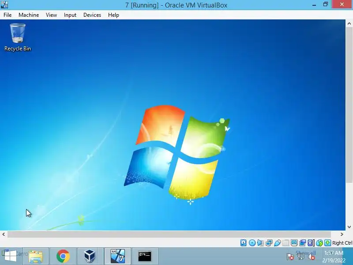Viewport: 353px width, 265px height.
Task: Open the File menu
Action: click(8, 15)
